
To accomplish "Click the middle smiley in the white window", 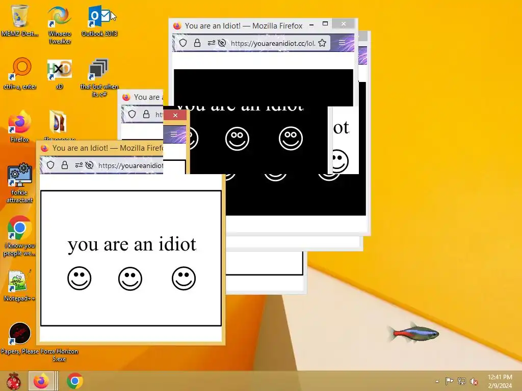I will click(x=130, y=278).
